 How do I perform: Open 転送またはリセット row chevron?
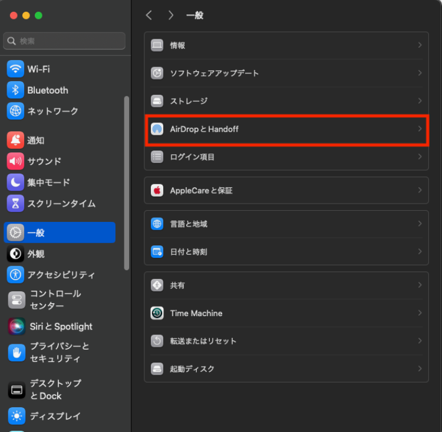(x=420, y=341)
